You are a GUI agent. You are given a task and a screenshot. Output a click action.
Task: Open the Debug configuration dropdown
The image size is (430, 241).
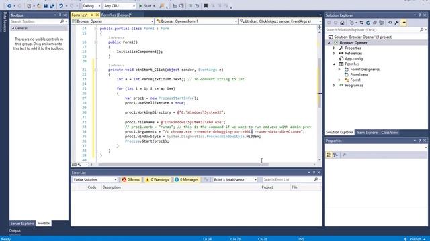[x=91, y=6]
